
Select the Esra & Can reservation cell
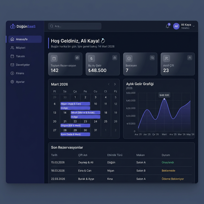point(85,171)
